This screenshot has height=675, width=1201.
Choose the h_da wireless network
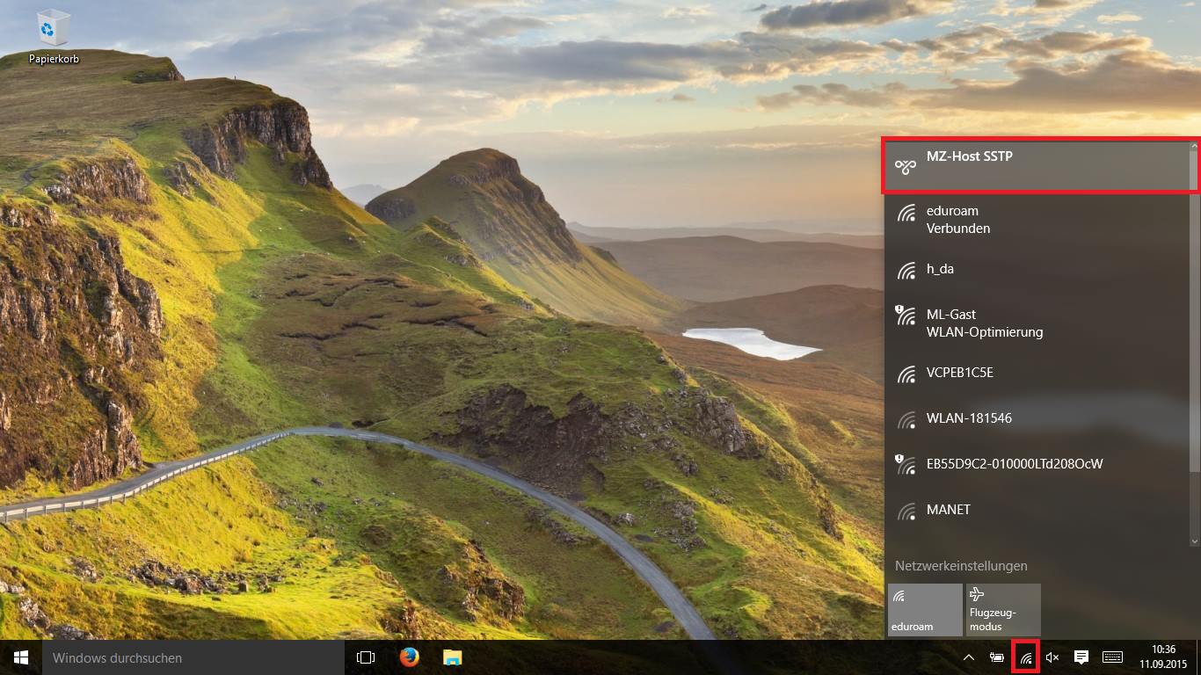click(x=1037, y=269)
